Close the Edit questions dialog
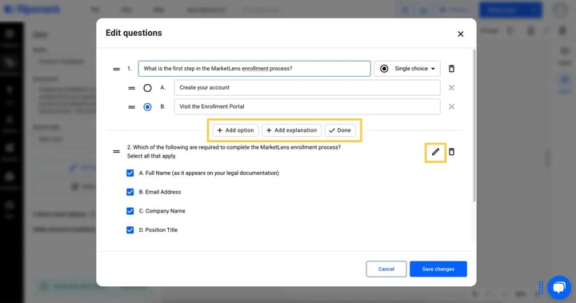576x303 pixels. (460, 34)
